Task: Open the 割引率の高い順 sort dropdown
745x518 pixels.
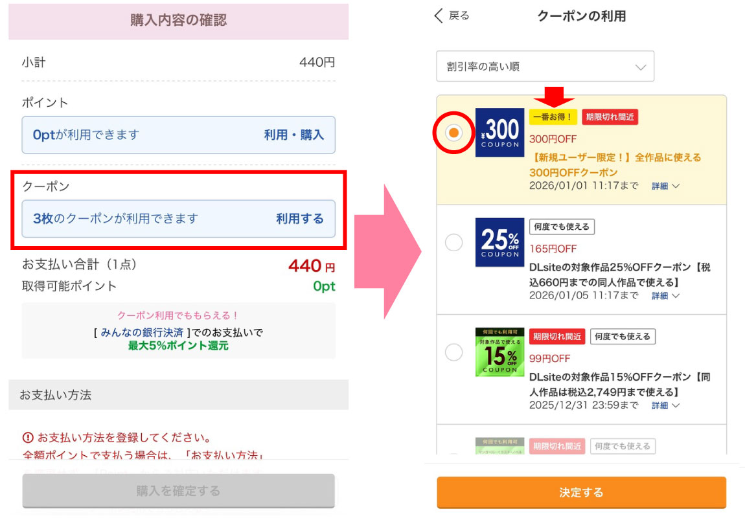Action: point(545,67)
